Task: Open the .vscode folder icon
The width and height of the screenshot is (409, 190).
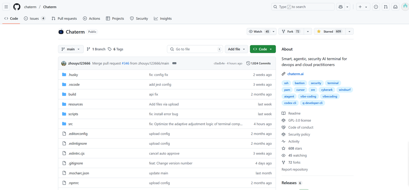Action: [x=64, y=84]
